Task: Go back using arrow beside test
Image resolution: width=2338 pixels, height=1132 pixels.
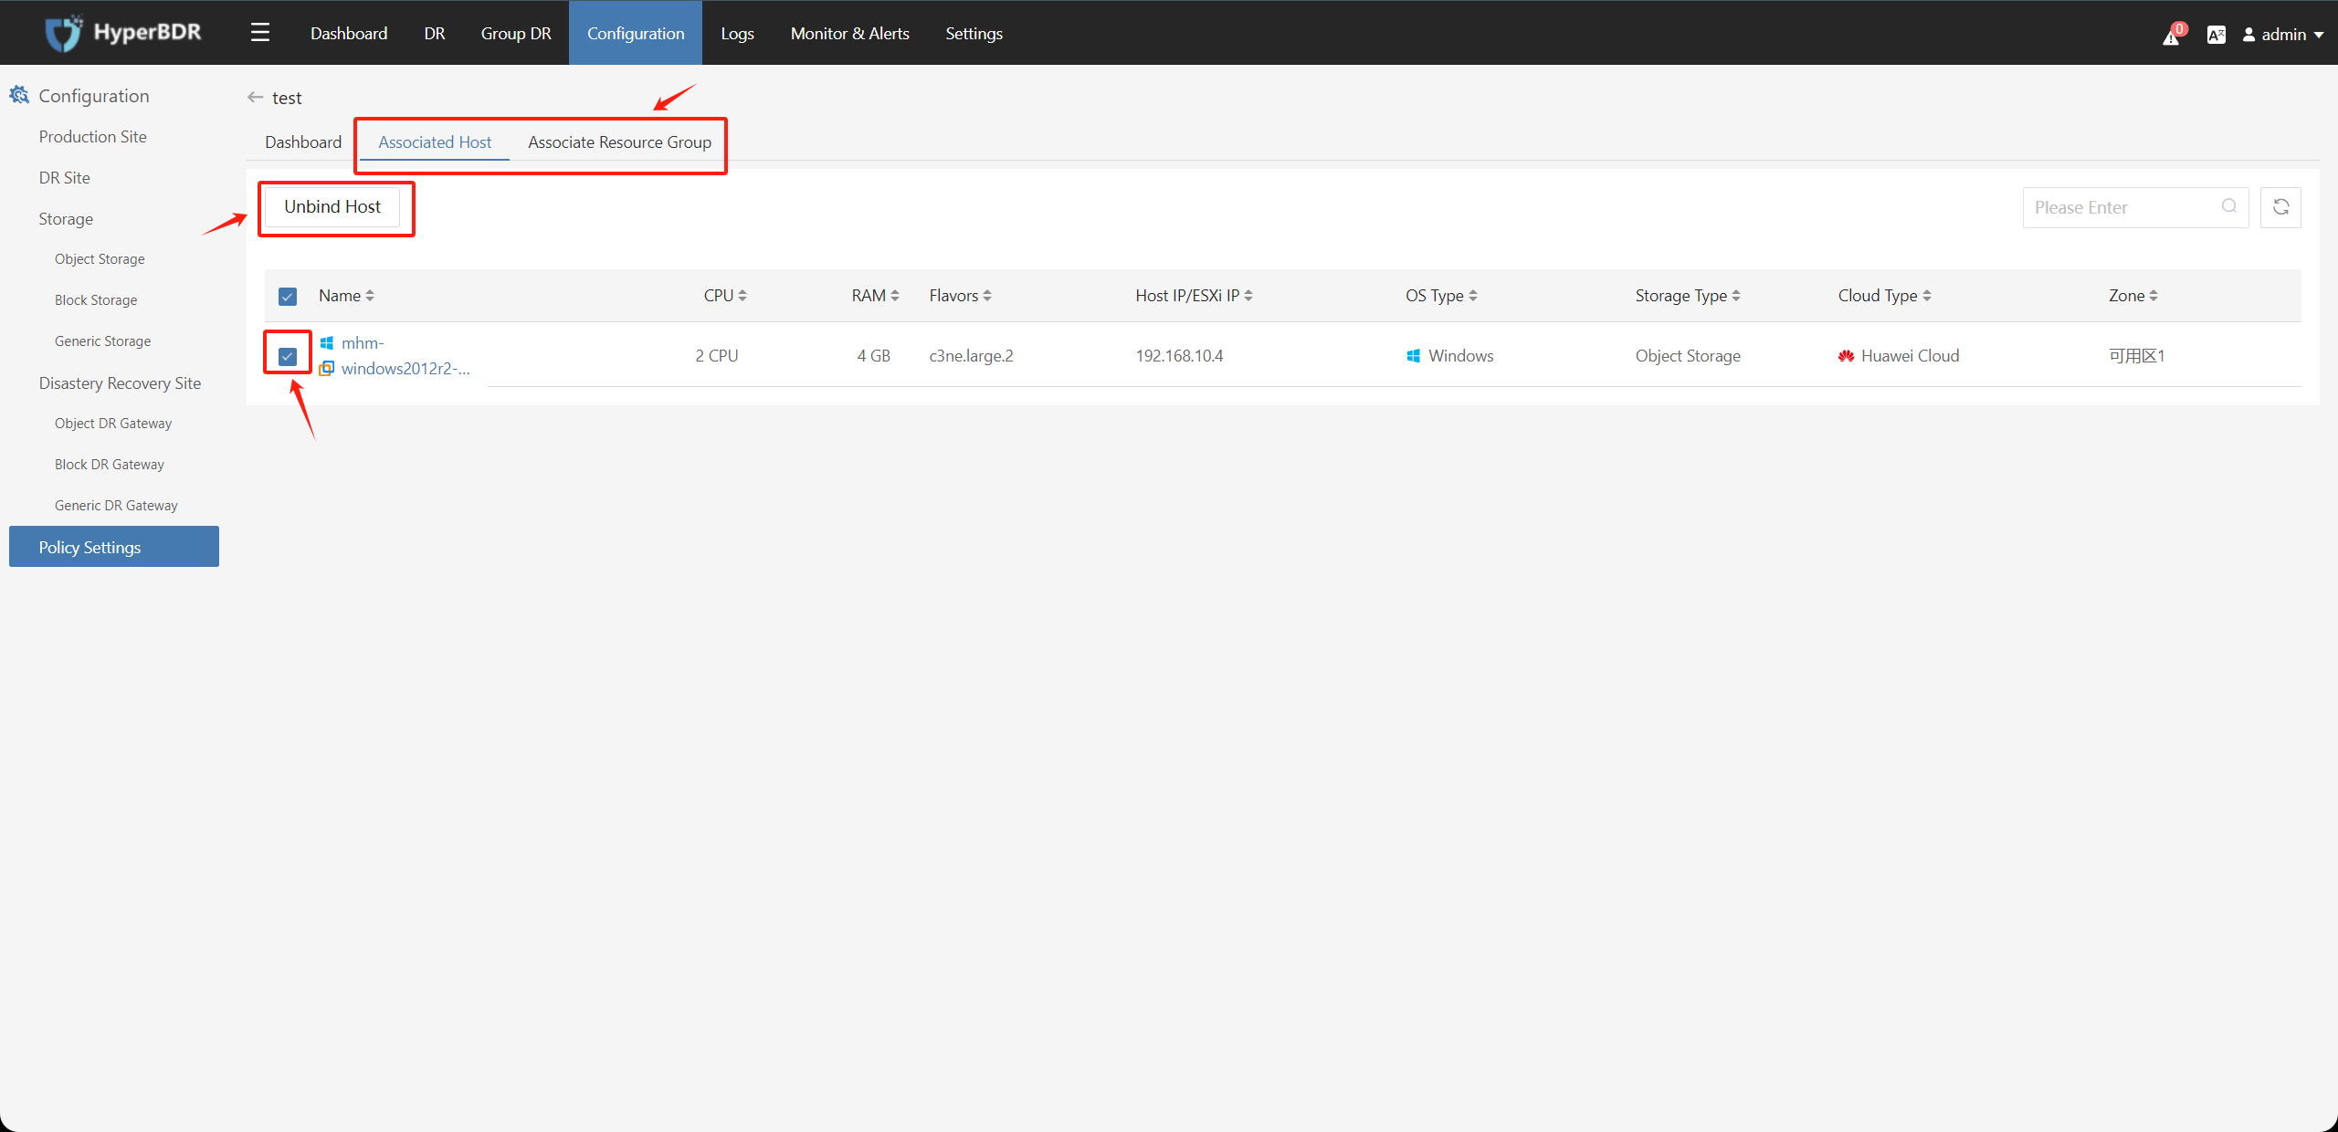Action: pyautogui.click(x=255, y=97)
